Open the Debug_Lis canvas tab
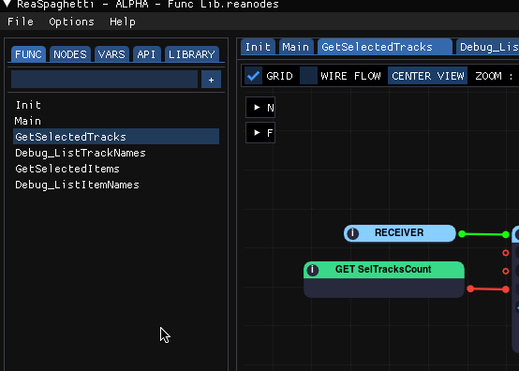519x371 pixels. [x=487, y=47]
